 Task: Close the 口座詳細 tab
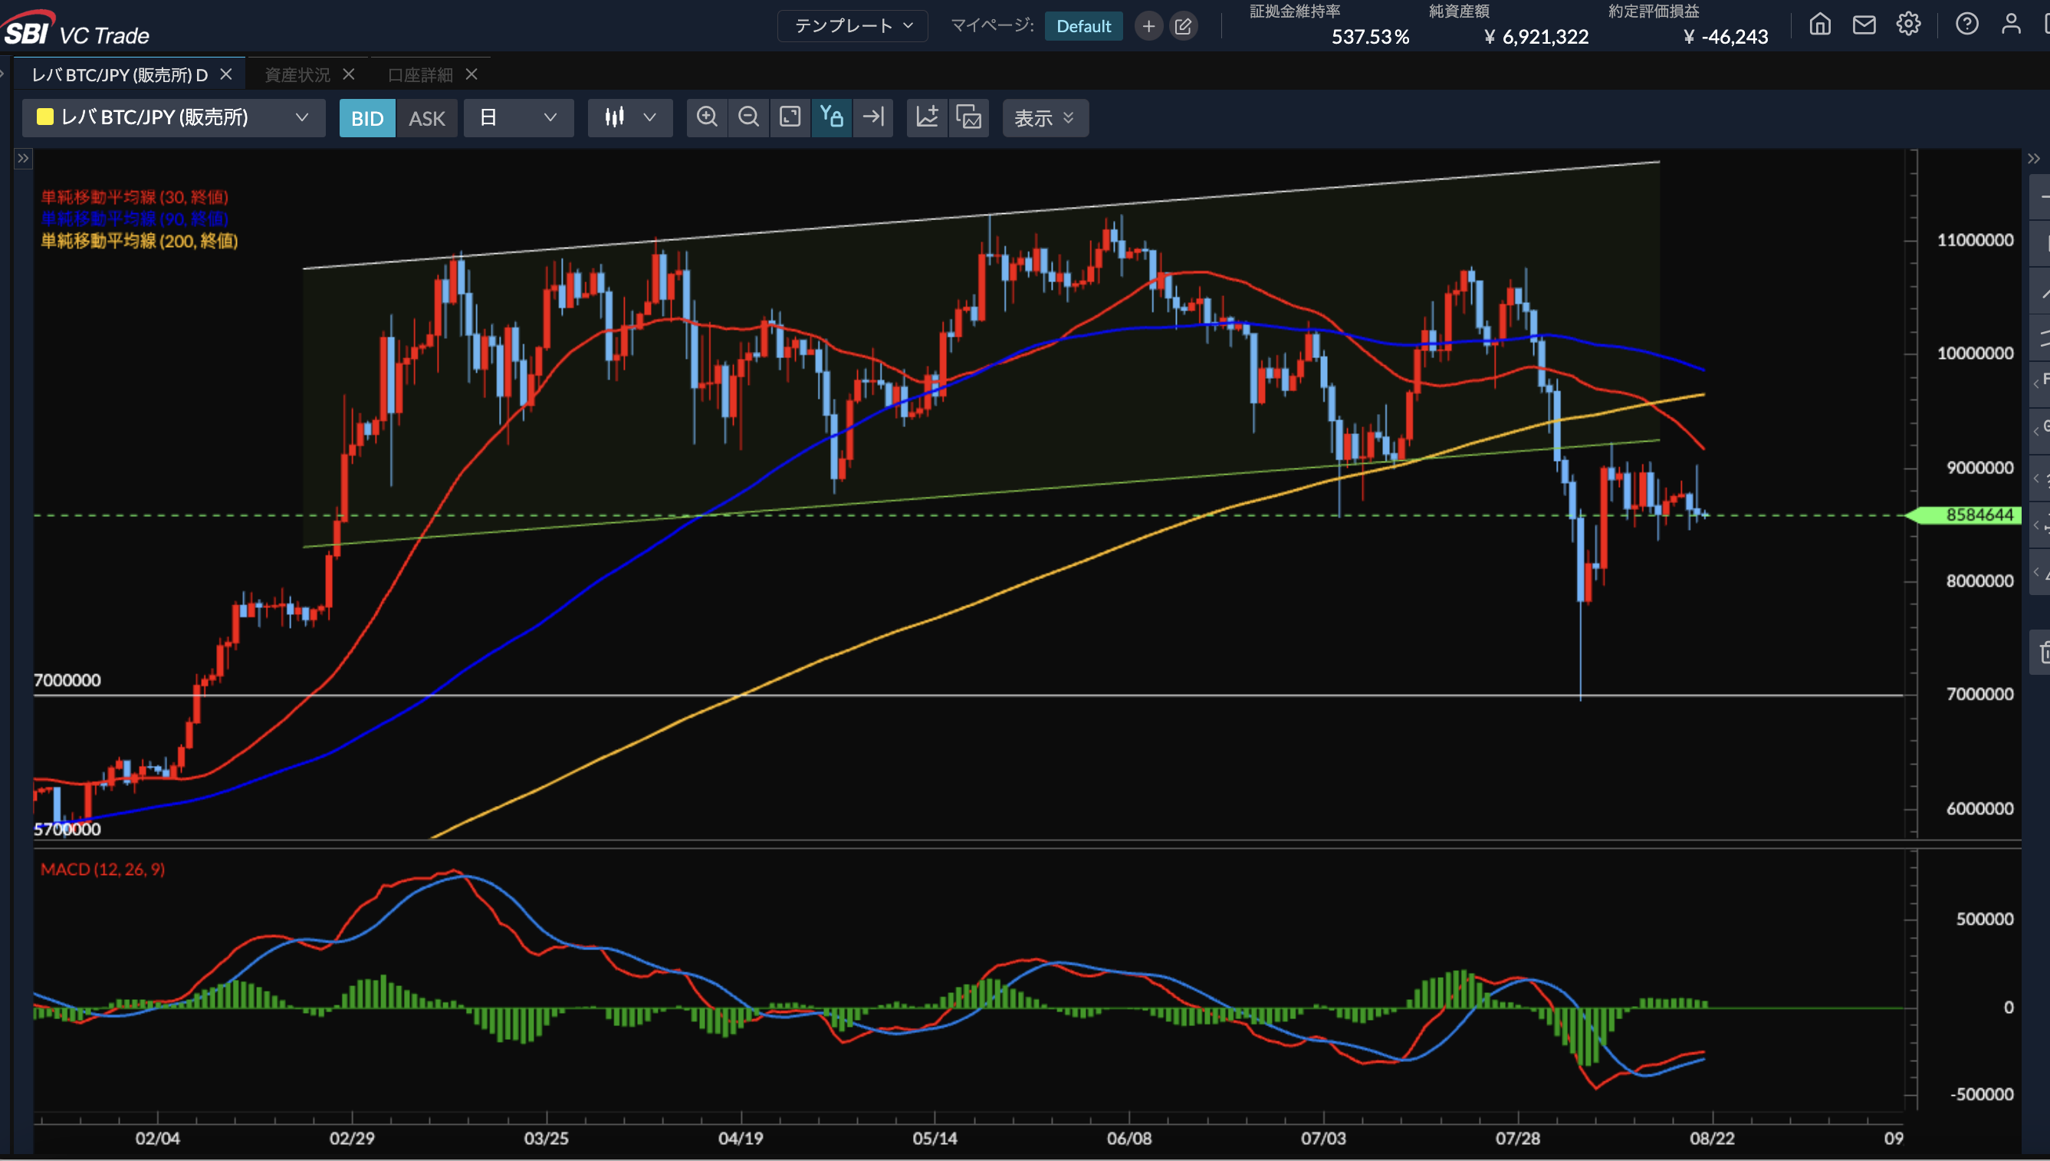coord(471,74)
